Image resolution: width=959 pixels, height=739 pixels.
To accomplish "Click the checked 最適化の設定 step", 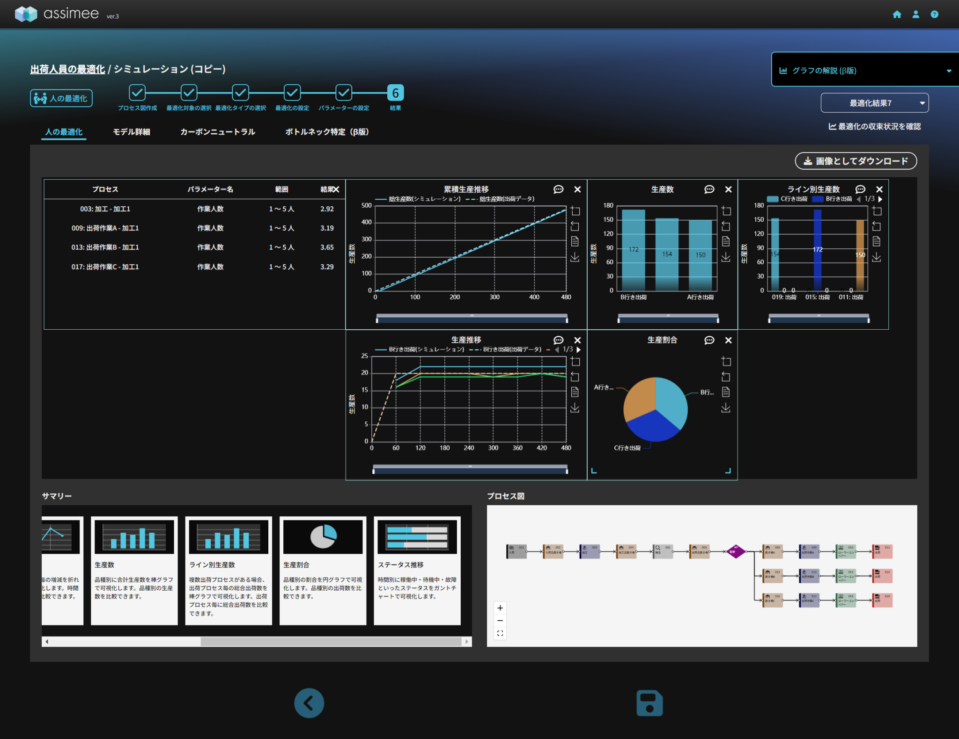I will point(292,93).
